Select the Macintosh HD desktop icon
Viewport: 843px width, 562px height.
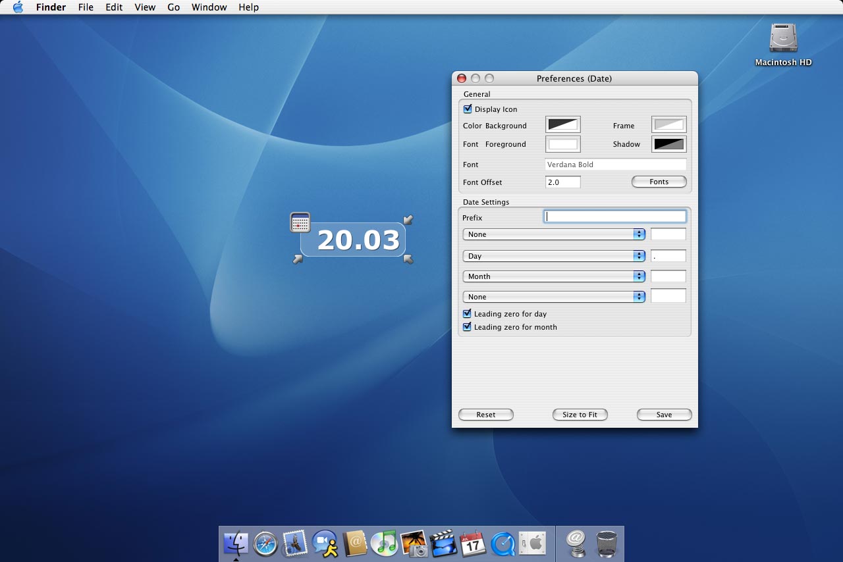tap(783, 38)
